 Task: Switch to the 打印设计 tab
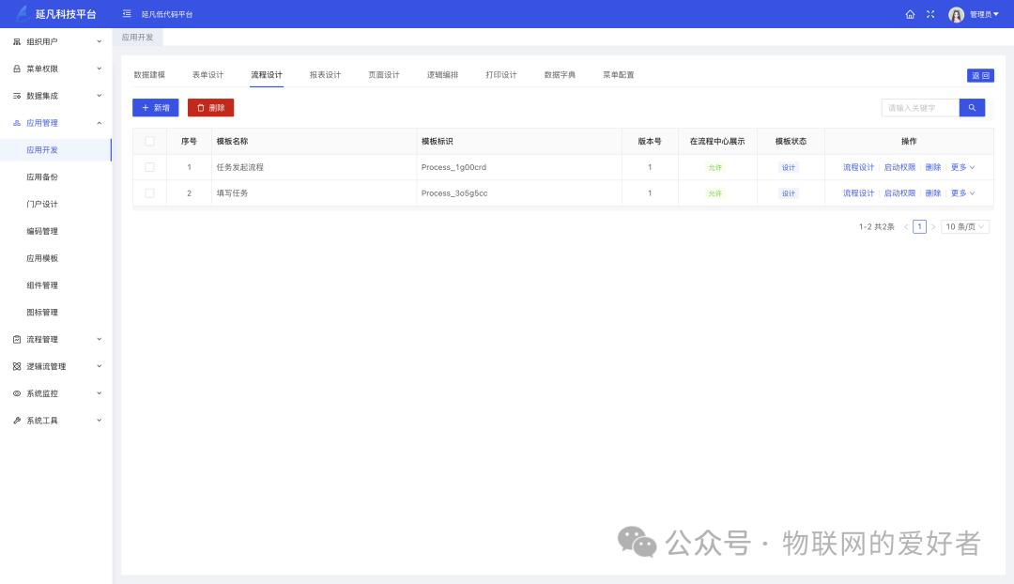click(501, 75)
